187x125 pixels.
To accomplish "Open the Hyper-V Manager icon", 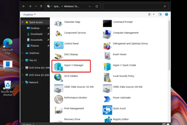I will coord(58,67).
